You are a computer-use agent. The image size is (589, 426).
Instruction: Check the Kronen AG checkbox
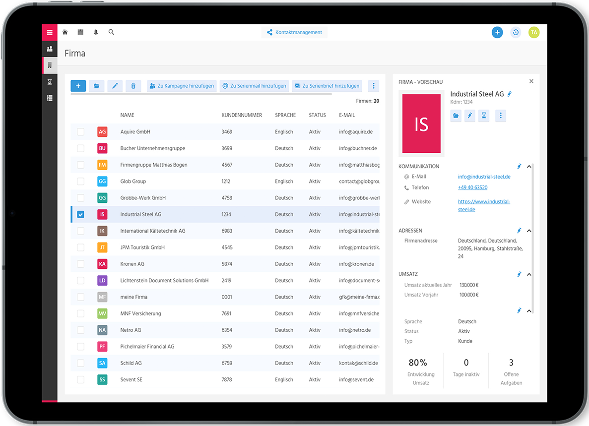coord(80,264)
